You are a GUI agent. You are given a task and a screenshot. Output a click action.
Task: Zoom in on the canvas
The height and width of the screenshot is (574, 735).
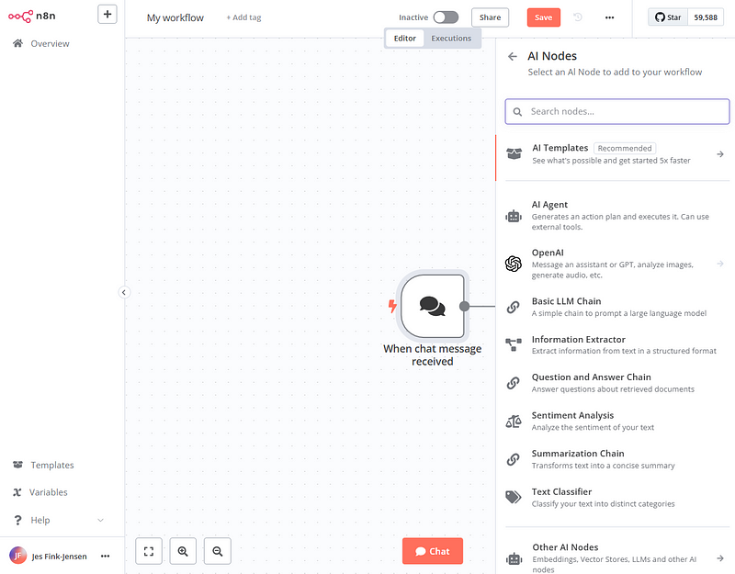(183, 551)
